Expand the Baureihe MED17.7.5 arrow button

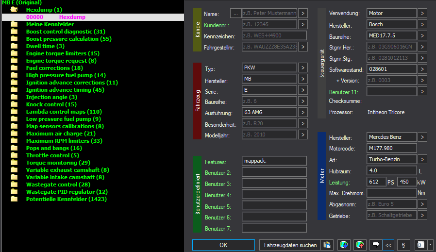[x=422, y=35]
